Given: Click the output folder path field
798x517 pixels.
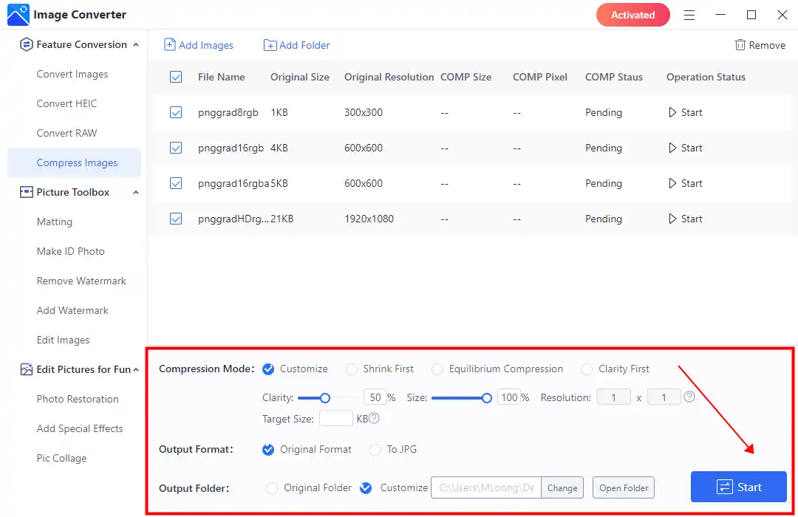Looking at the screenshot, I should point(486,488).
